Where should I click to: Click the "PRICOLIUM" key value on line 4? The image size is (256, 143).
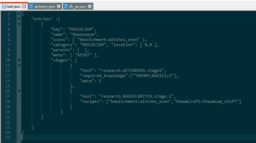point(81,29)
